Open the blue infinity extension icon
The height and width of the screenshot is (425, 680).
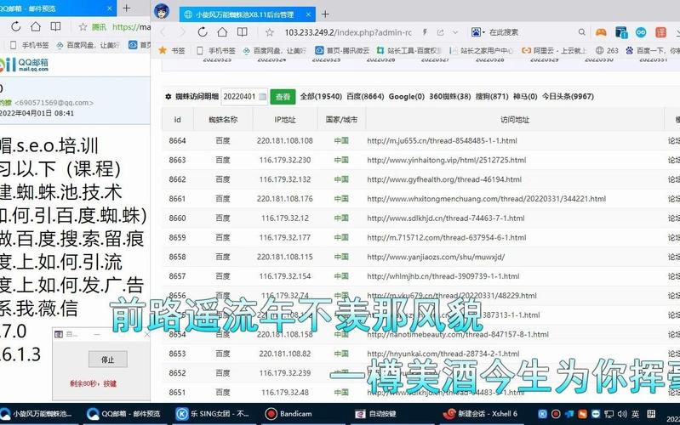pyautogui.click(x=641, y=32)
